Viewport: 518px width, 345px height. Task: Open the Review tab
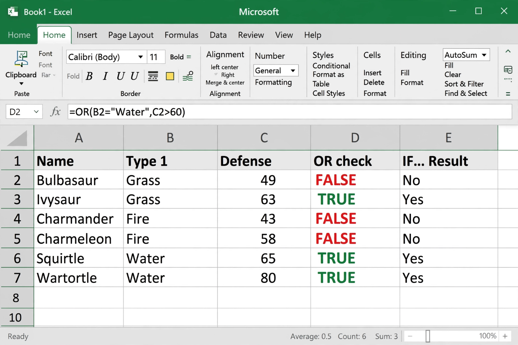pos(251,35)
